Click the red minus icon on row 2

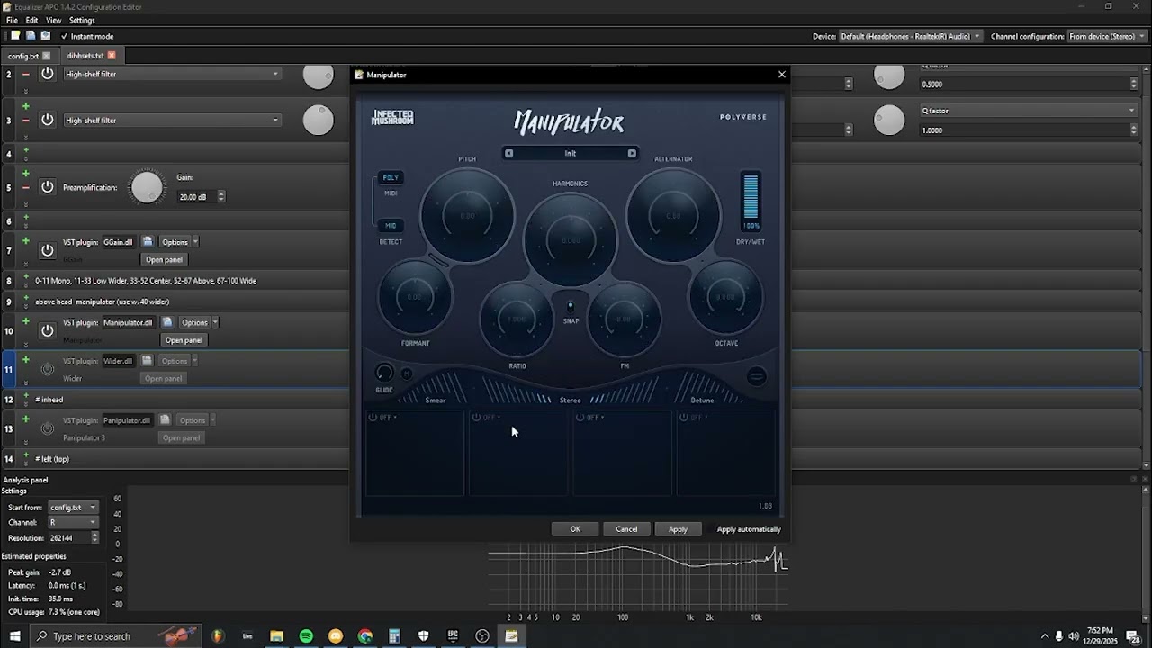[x=25, y=74]
